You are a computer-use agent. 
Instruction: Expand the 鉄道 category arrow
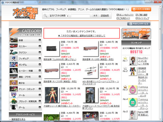tap(40, 40)
